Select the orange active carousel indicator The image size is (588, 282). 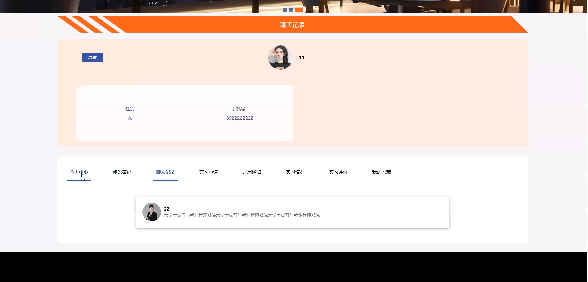pyautogui.click(x=299, y=10)
